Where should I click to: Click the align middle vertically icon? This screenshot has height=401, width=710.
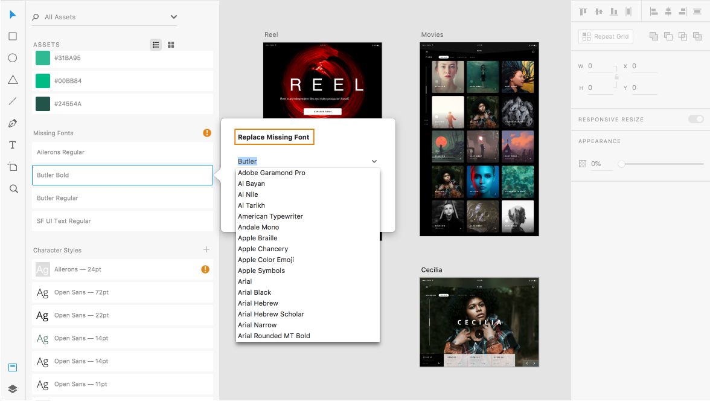[x=599, y=12]
